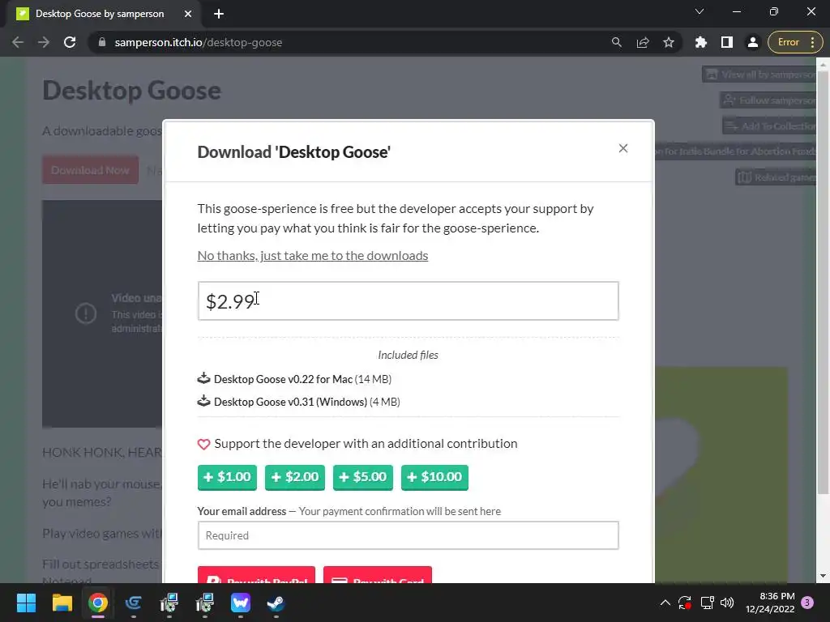
Task: Pay with Card button
Action: [x=378, y=576]
